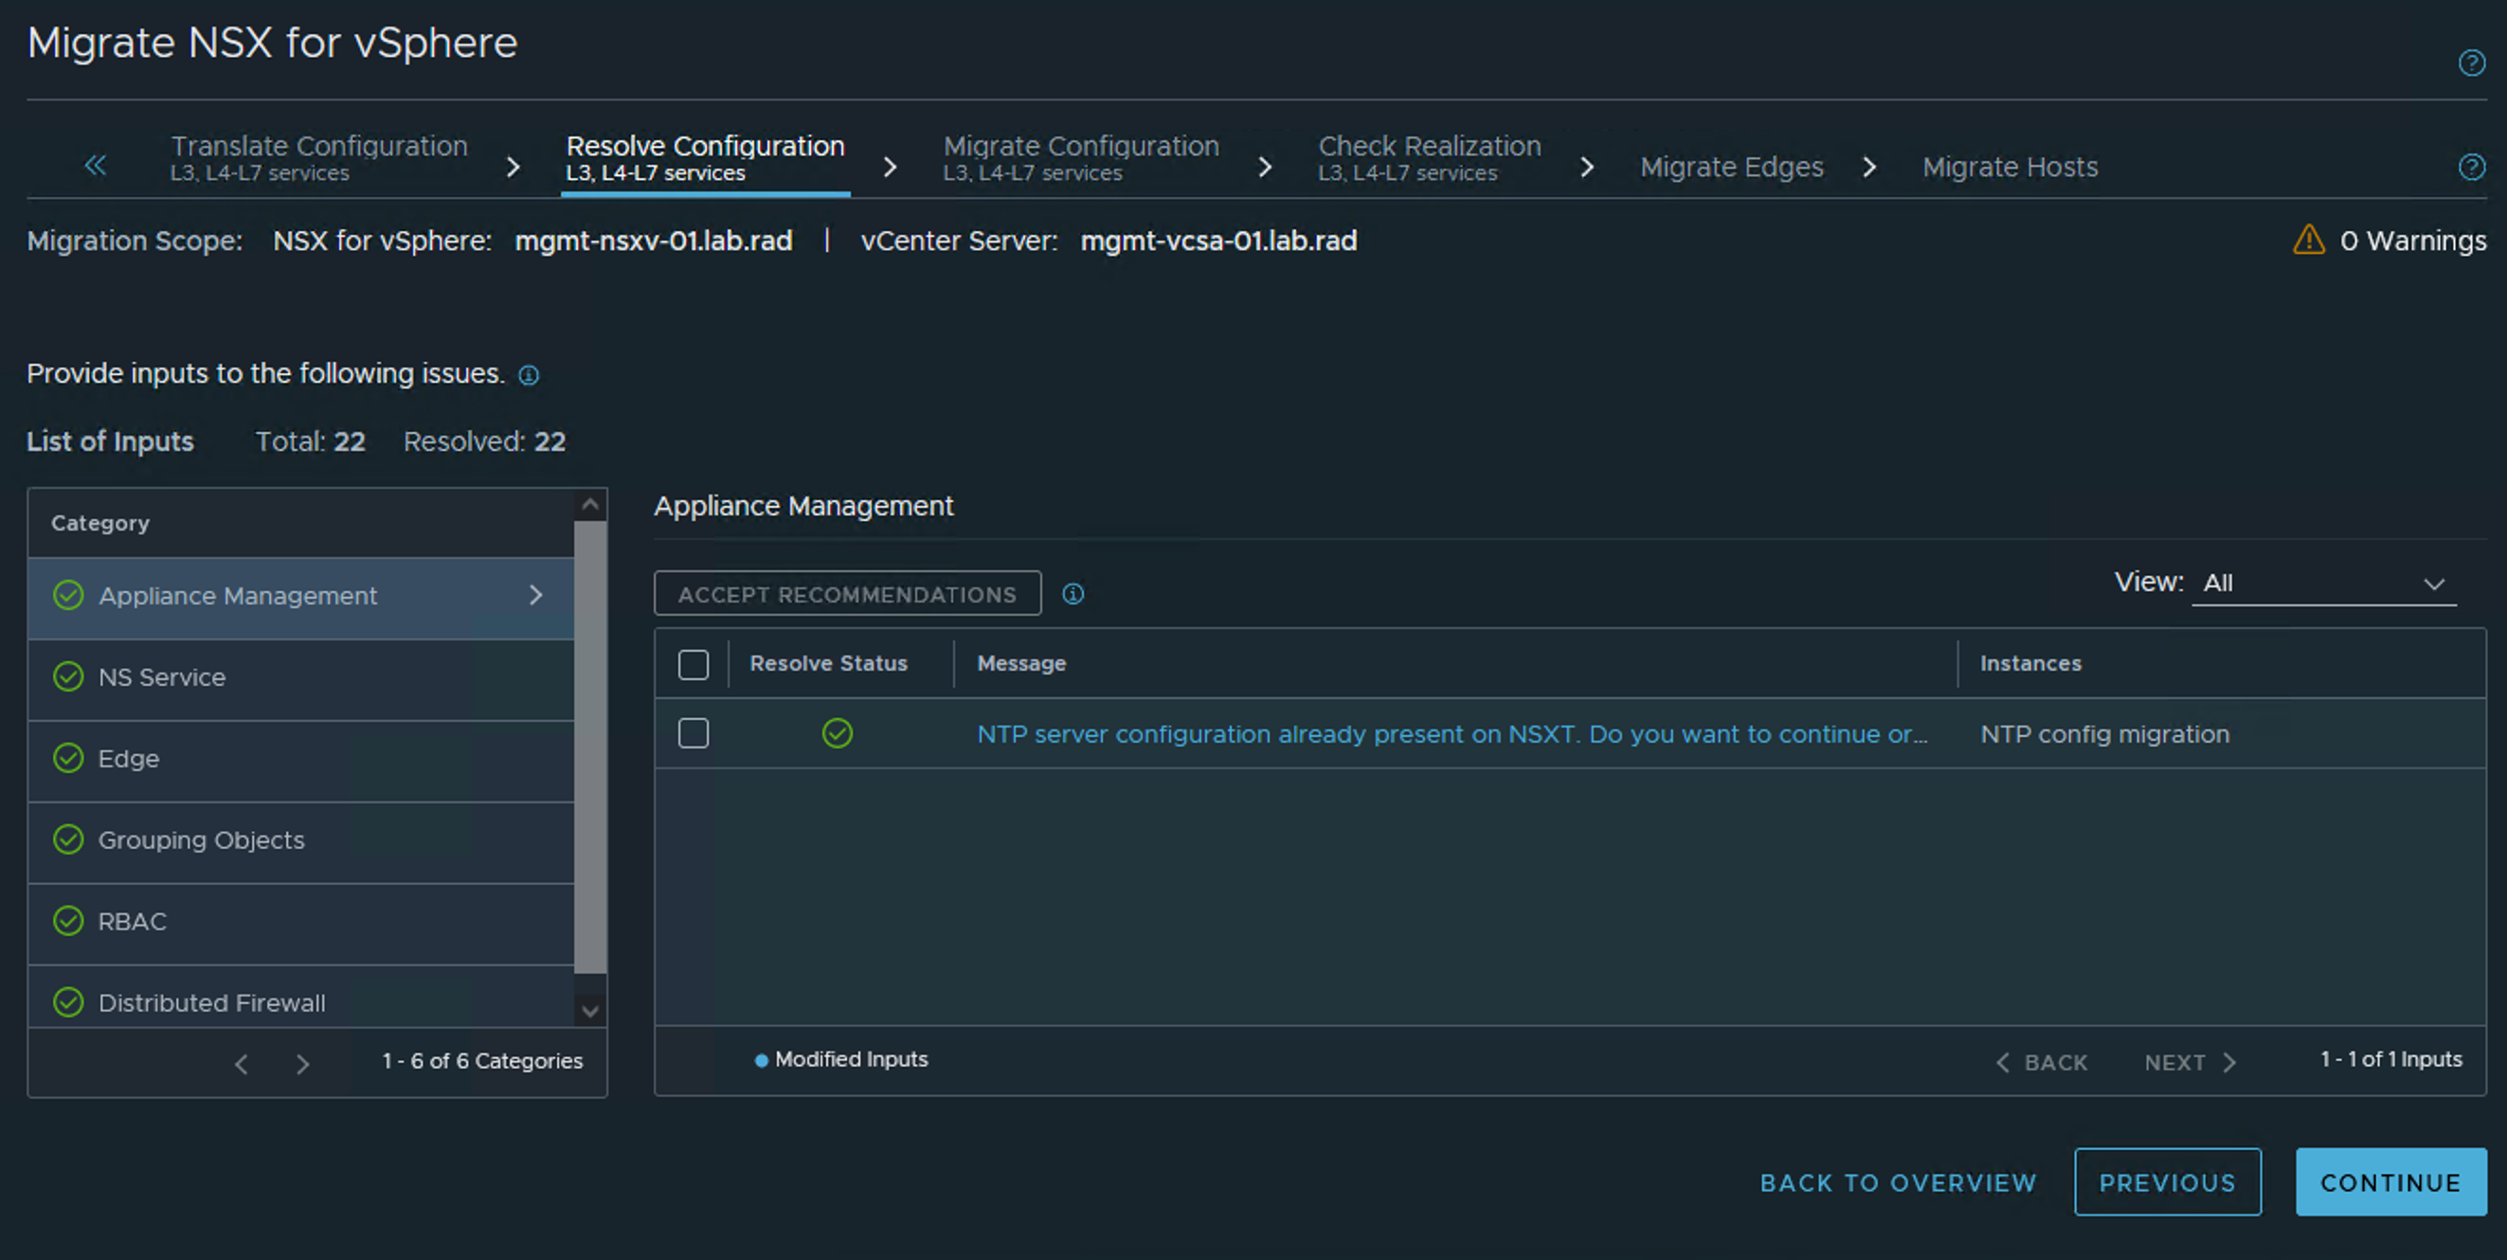Click category list scroll-up arrow
2507x1260 pixels.
(589, 504)
